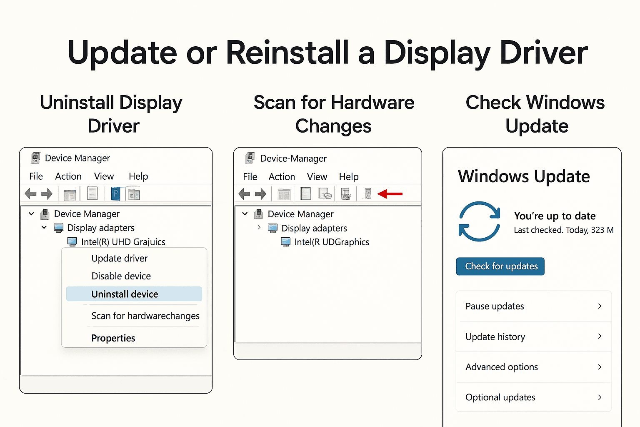Viewport: 640px width, 427px height.
Task: Click Windows Update heading text
Action: pos(524,176)
